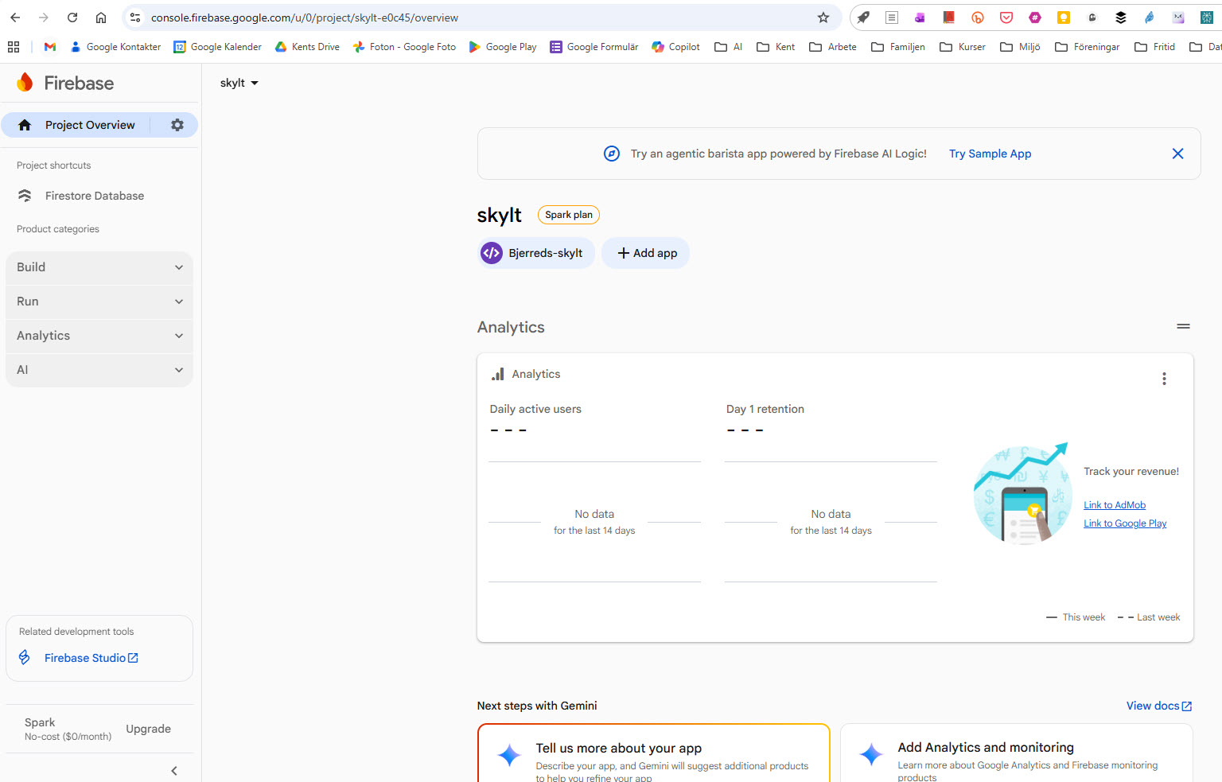1222x782 pixels.
Task: Open the Analytics card three-dot menu
Action: coord(1164,379)
